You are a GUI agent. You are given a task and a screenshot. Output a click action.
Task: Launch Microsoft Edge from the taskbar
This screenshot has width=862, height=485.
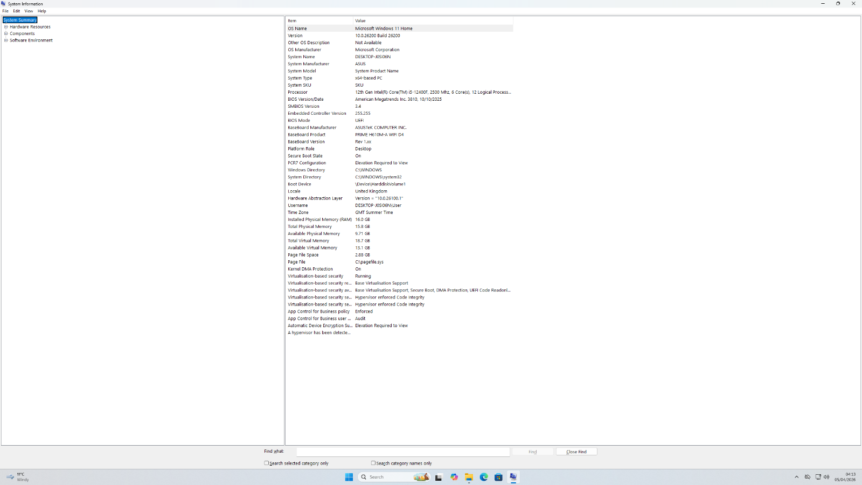(x=484, y=477)
